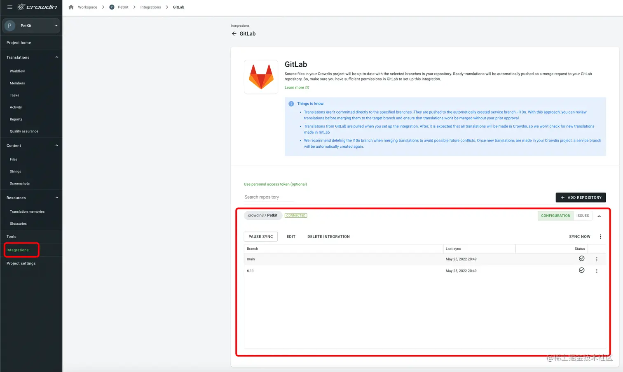Viewport: 623px width, 372px height.
Task: Select the main branch name
Action: point(251,259)
